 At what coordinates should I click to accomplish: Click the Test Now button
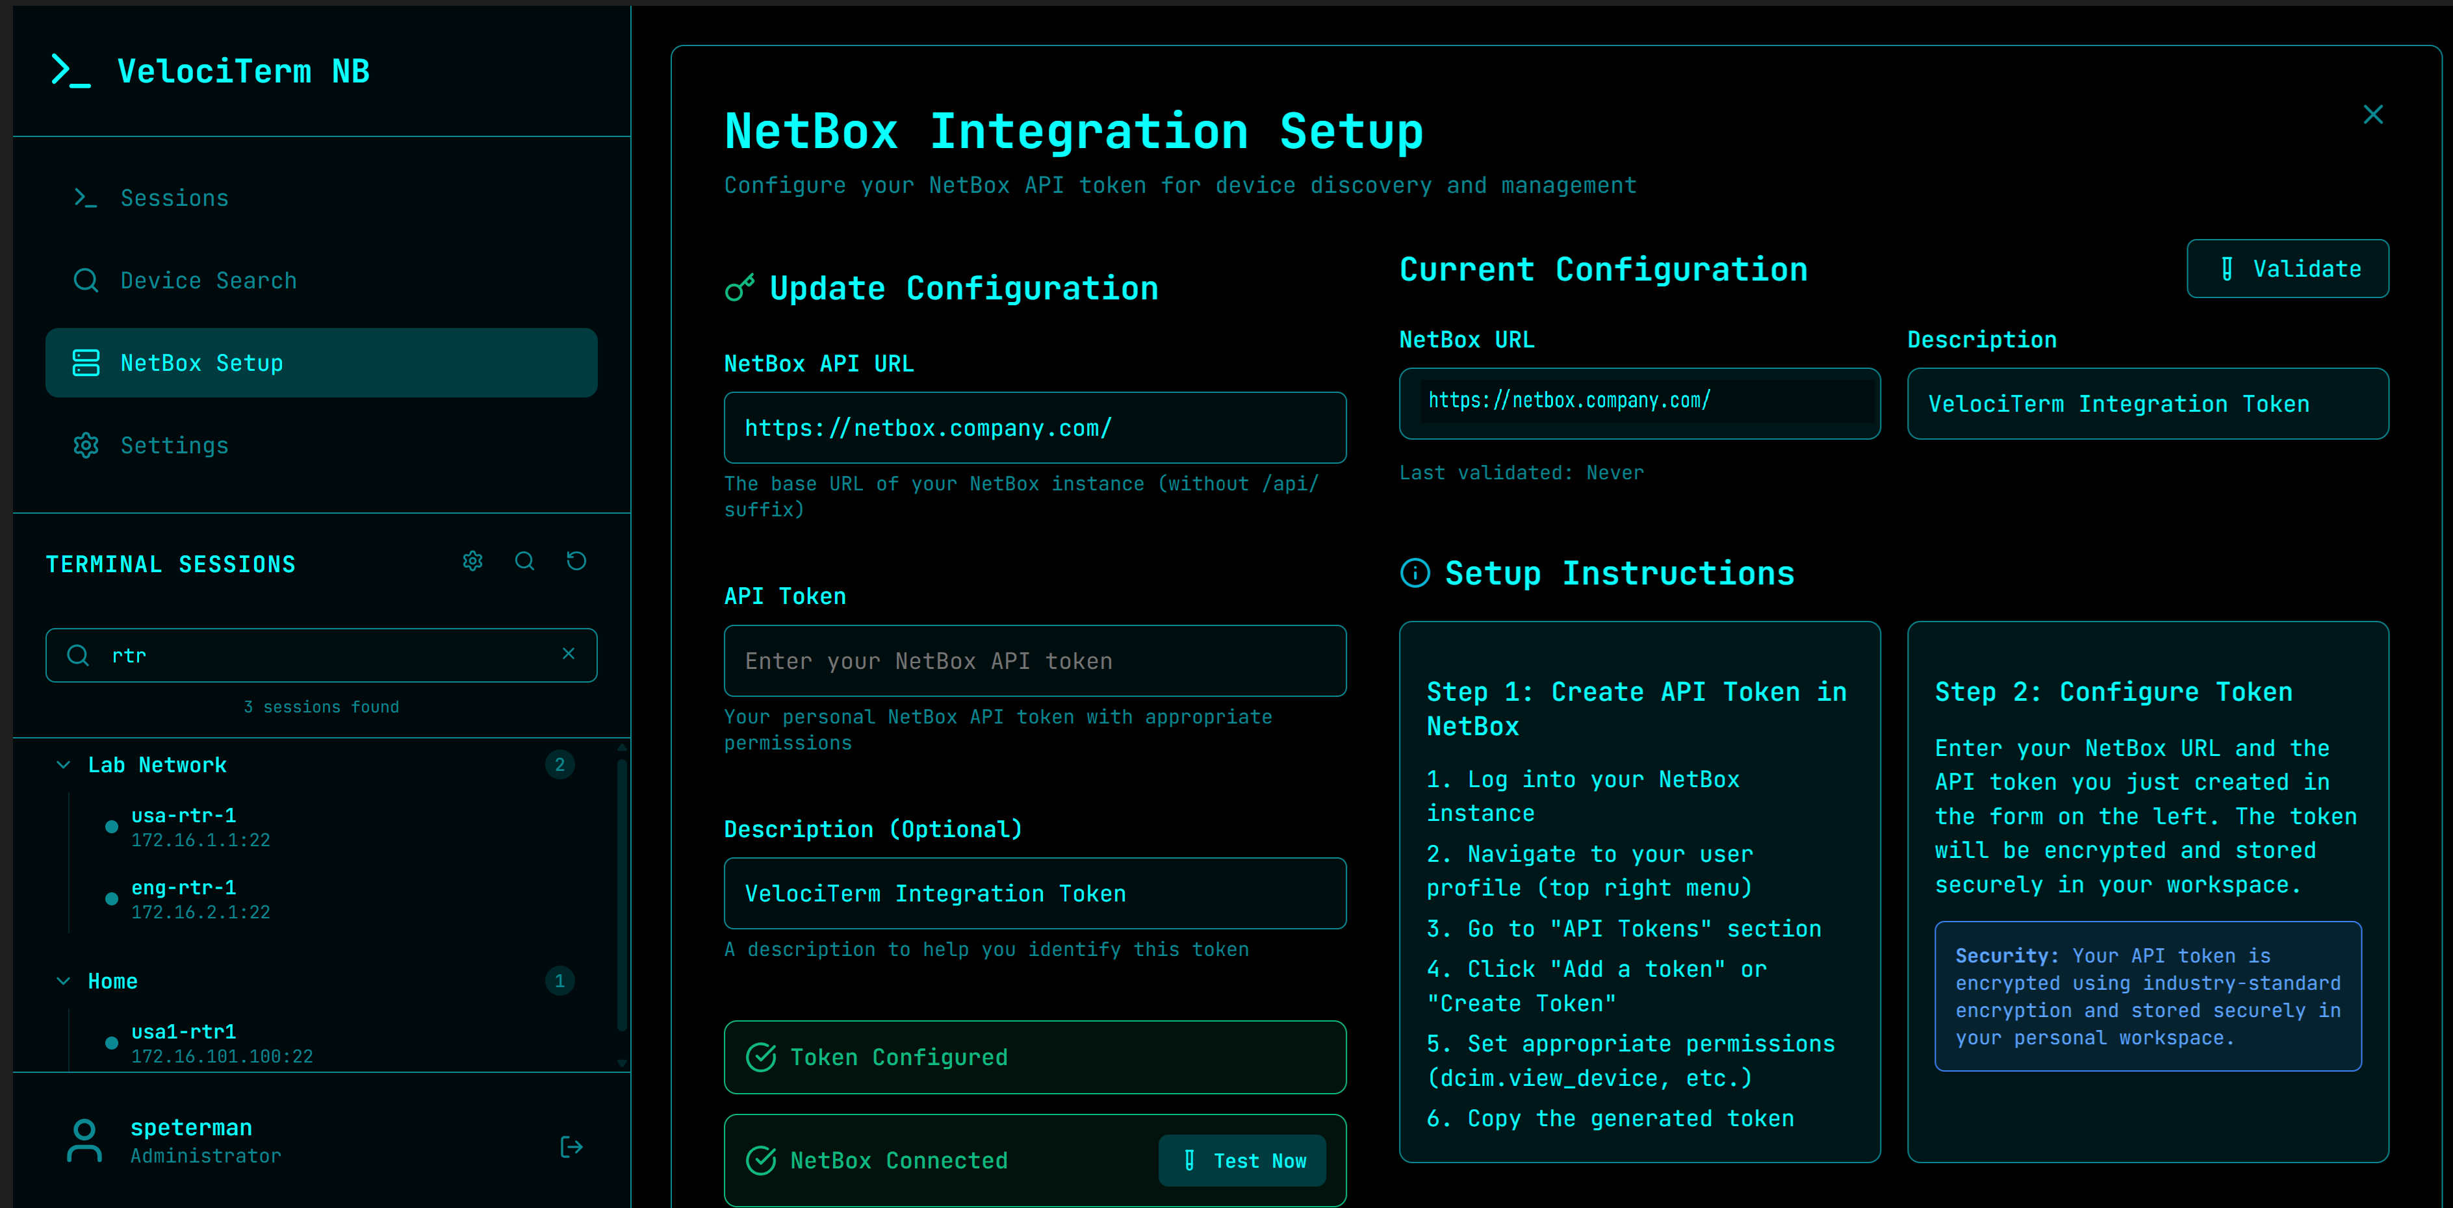pos(1242,1159)
